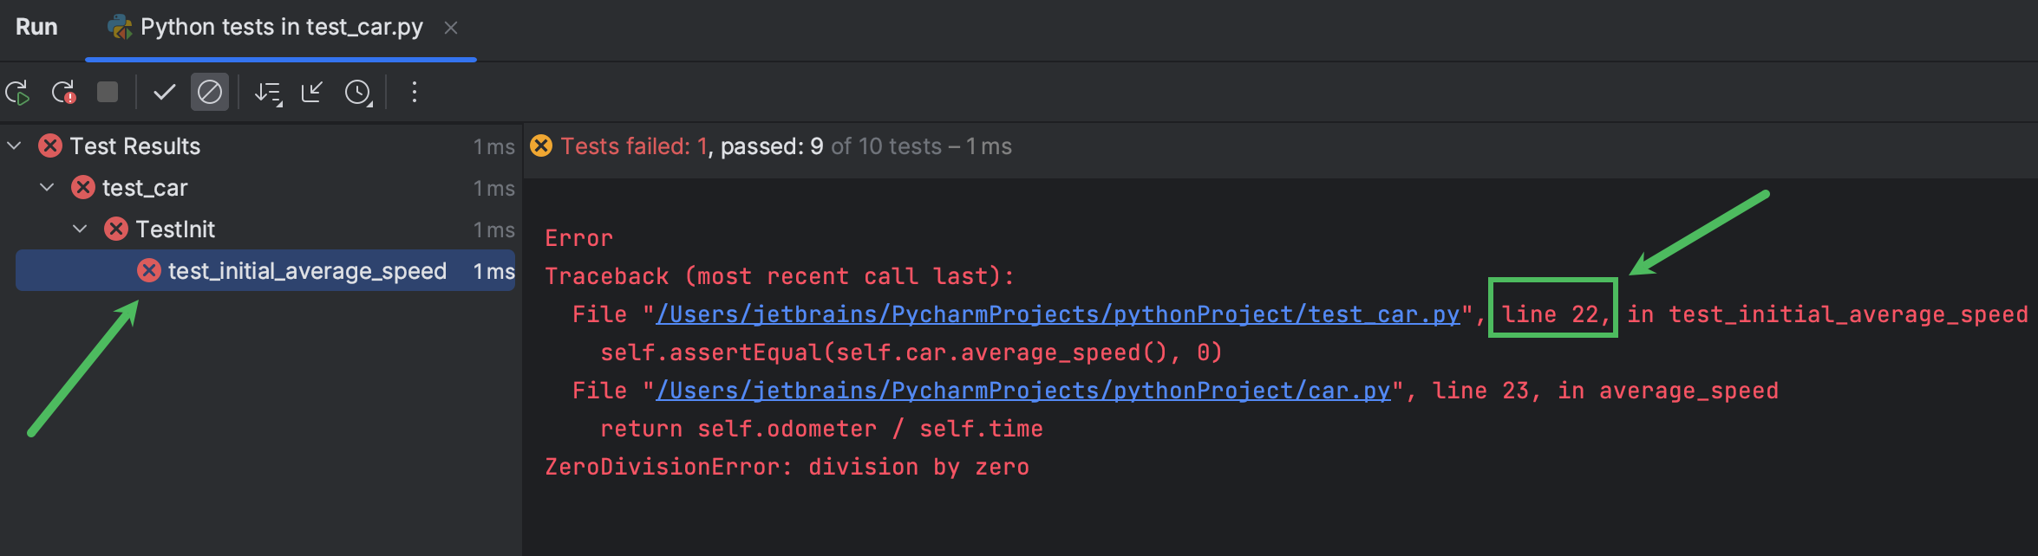The image size is (2038, 556).
Task: Open the more options kebab menu
Action: coord(415,93)
